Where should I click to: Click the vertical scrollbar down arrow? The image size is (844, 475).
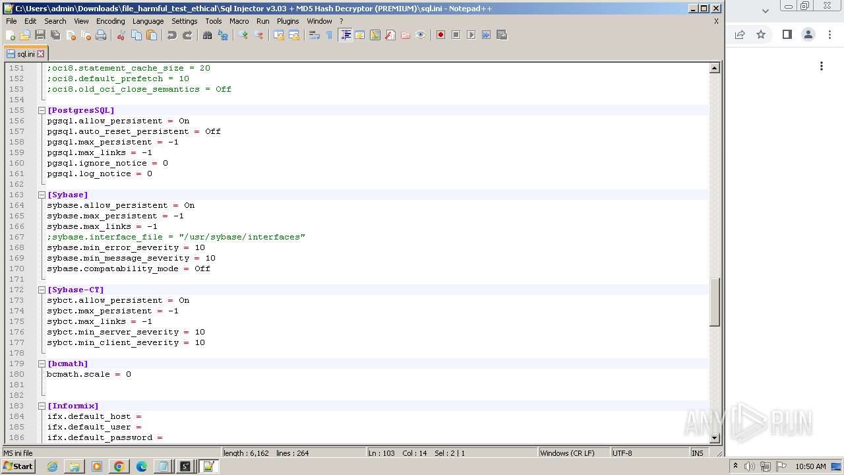pos(715,437)
